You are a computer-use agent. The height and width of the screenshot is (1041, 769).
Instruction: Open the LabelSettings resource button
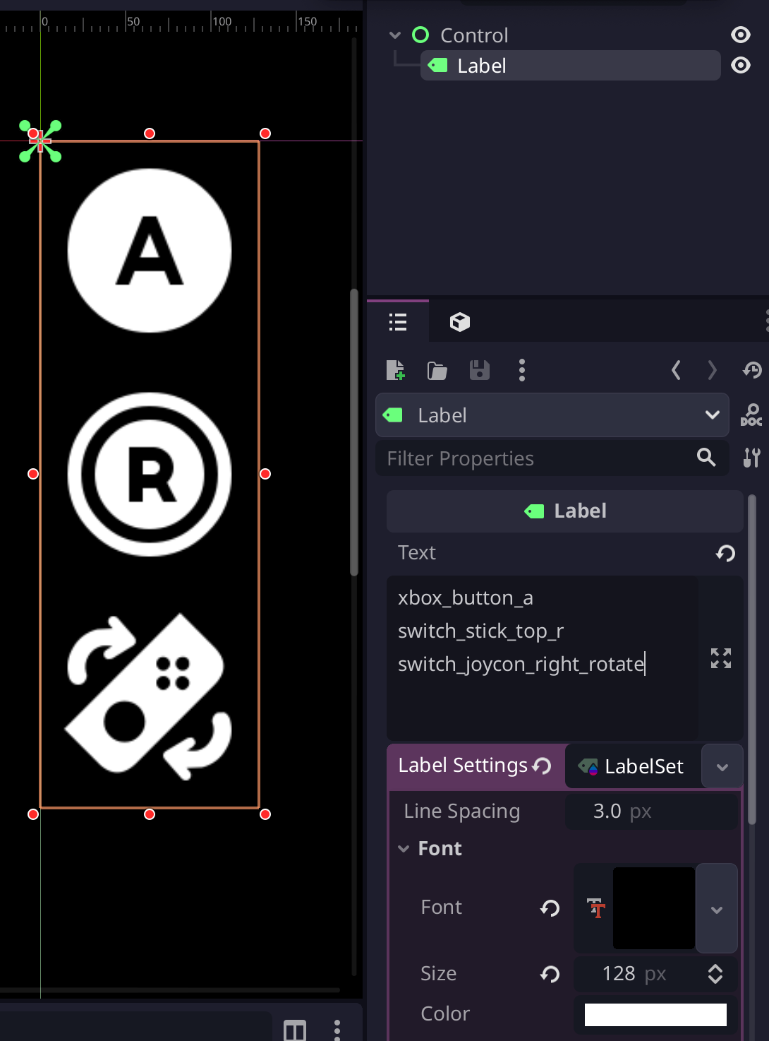pos(634,766)
